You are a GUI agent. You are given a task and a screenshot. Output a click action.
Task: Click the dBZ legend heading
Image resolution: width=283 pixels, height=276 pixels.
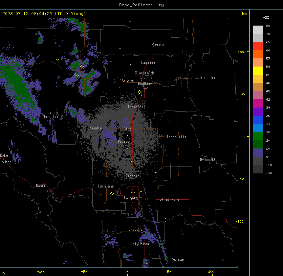click(x=266, y=17)
